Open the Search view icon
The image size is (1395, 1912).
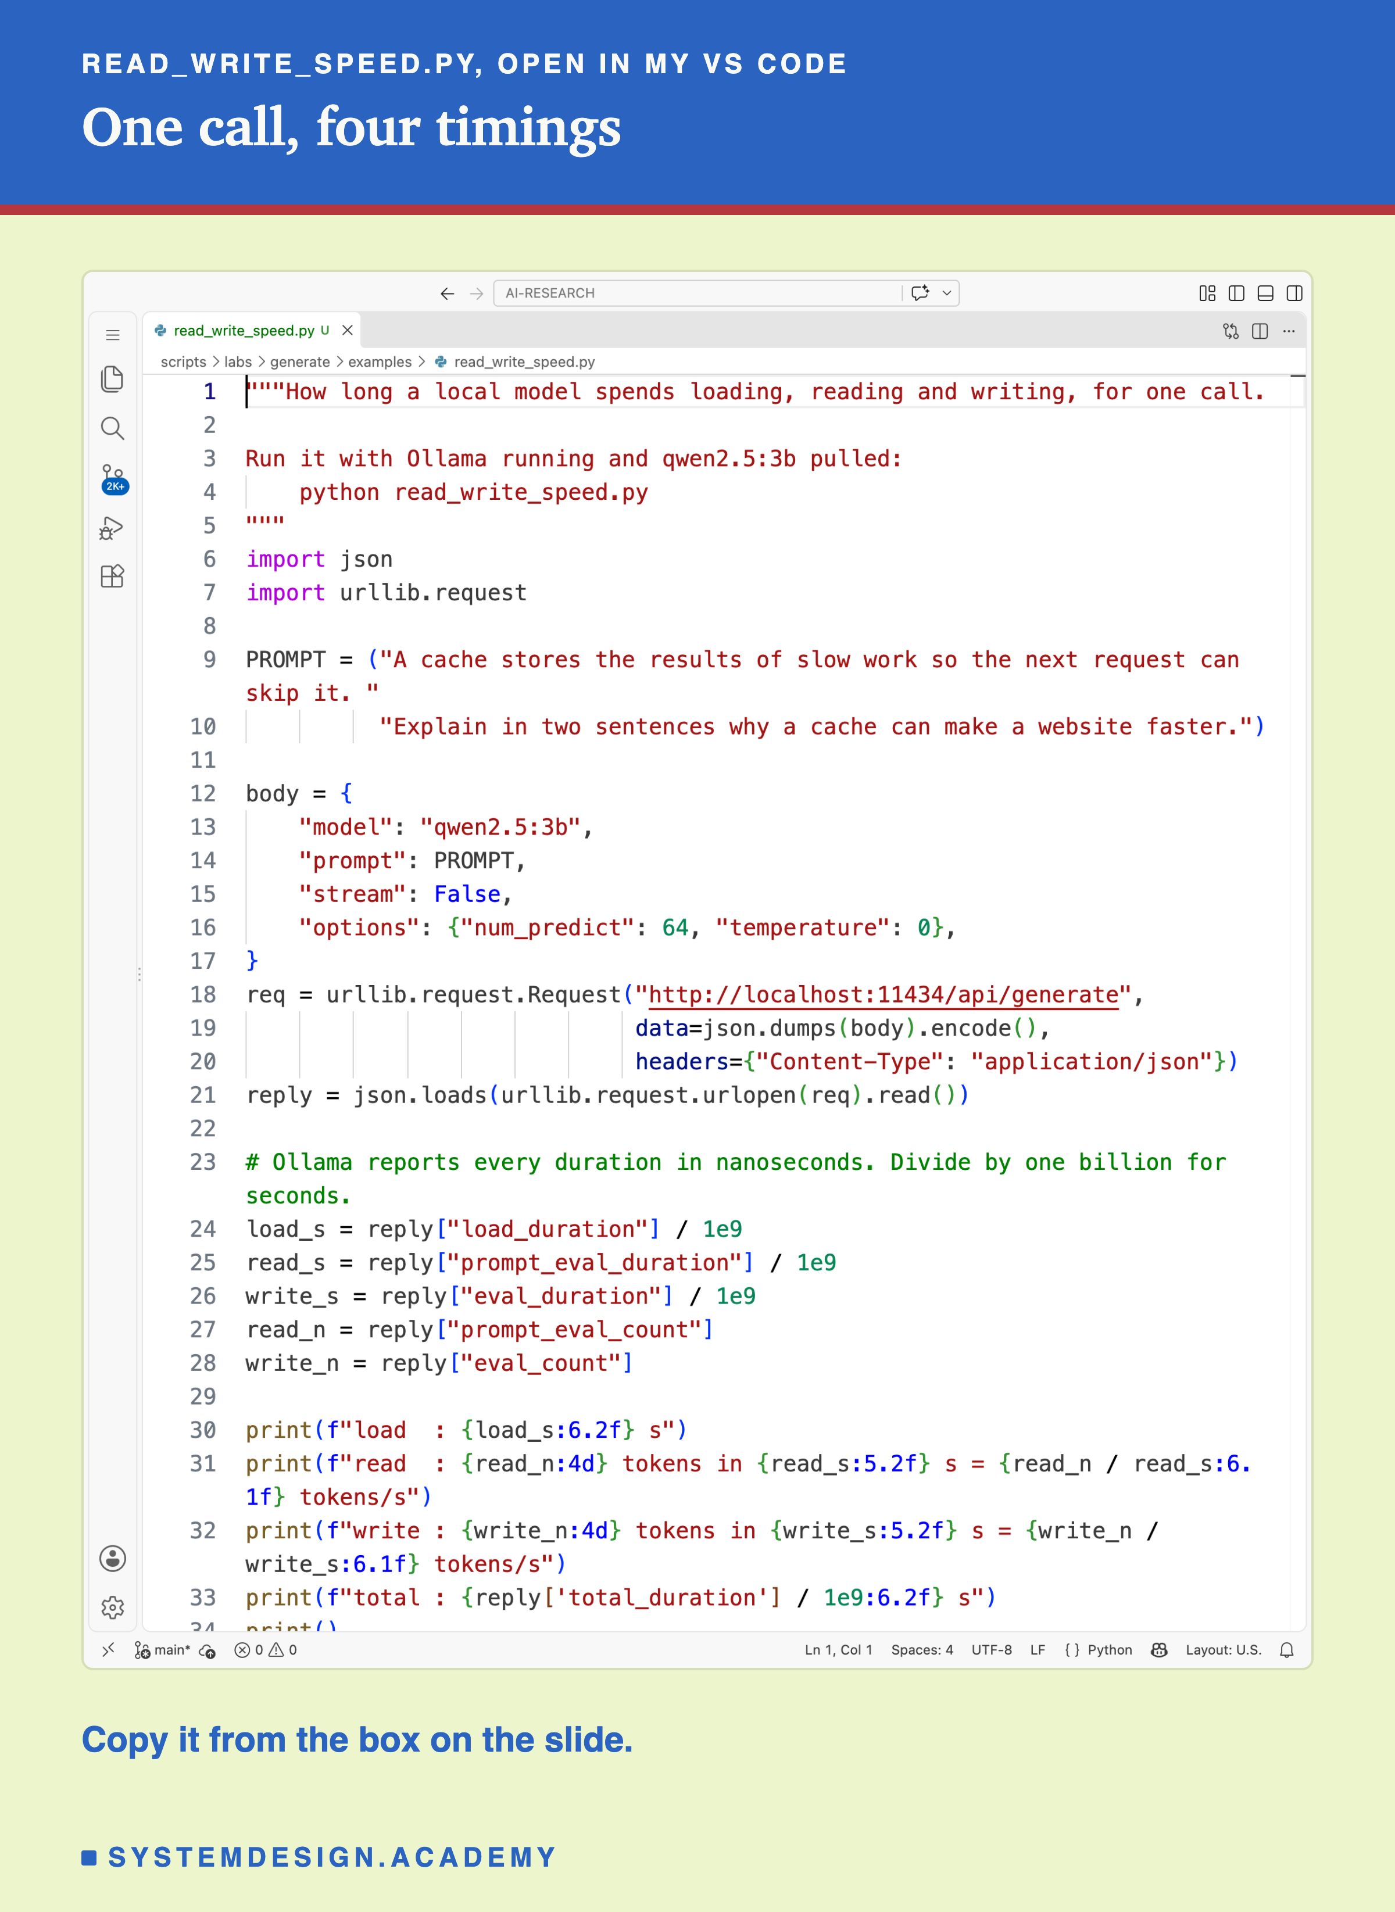tap(112, 428)
